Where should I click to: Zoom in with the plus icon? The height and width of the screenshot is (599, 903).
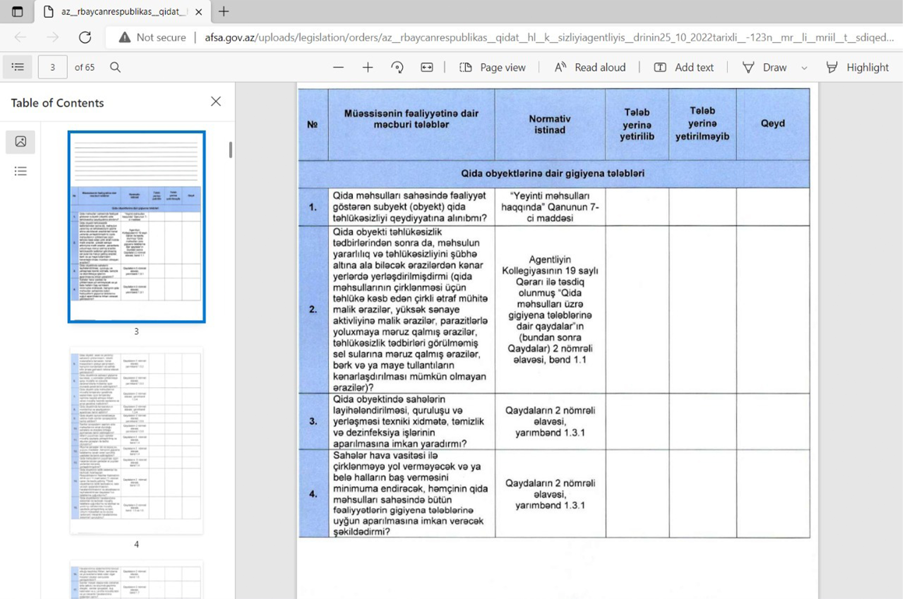368,68
